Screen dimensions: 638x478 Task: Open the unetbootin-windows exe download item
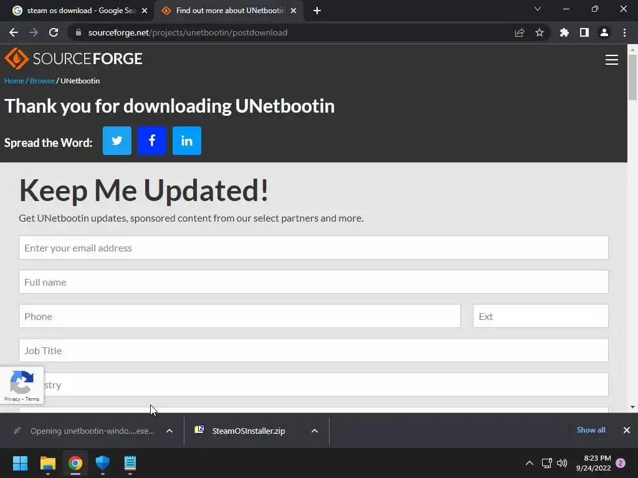pyautogui.click(x=85, y=431)
